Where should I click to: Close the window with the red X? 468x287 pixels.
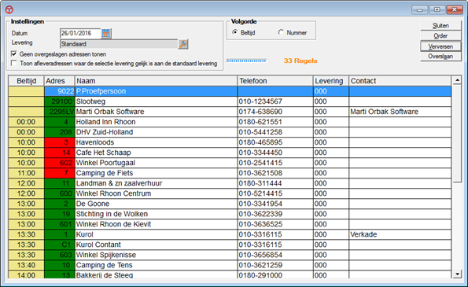point(455,10)
